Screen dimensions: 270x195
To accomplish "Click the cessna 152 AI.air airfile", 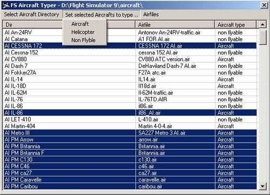I will [x=158, y=52].
